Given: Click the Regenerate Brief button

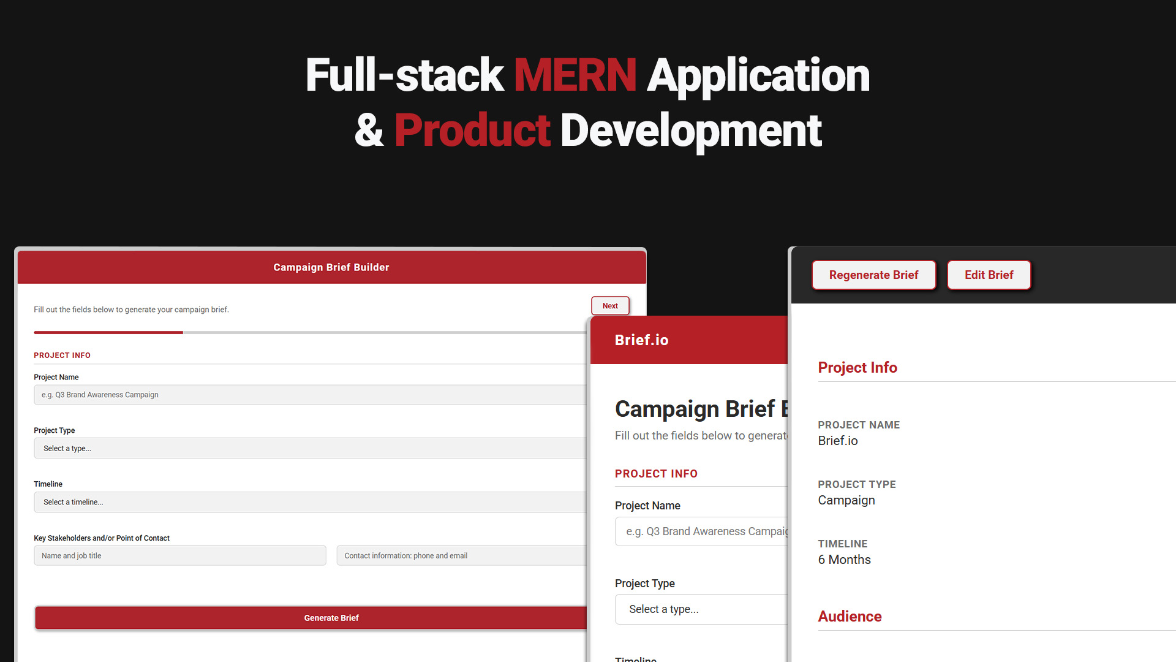Looking at the screenshot, I should (873, 275).
